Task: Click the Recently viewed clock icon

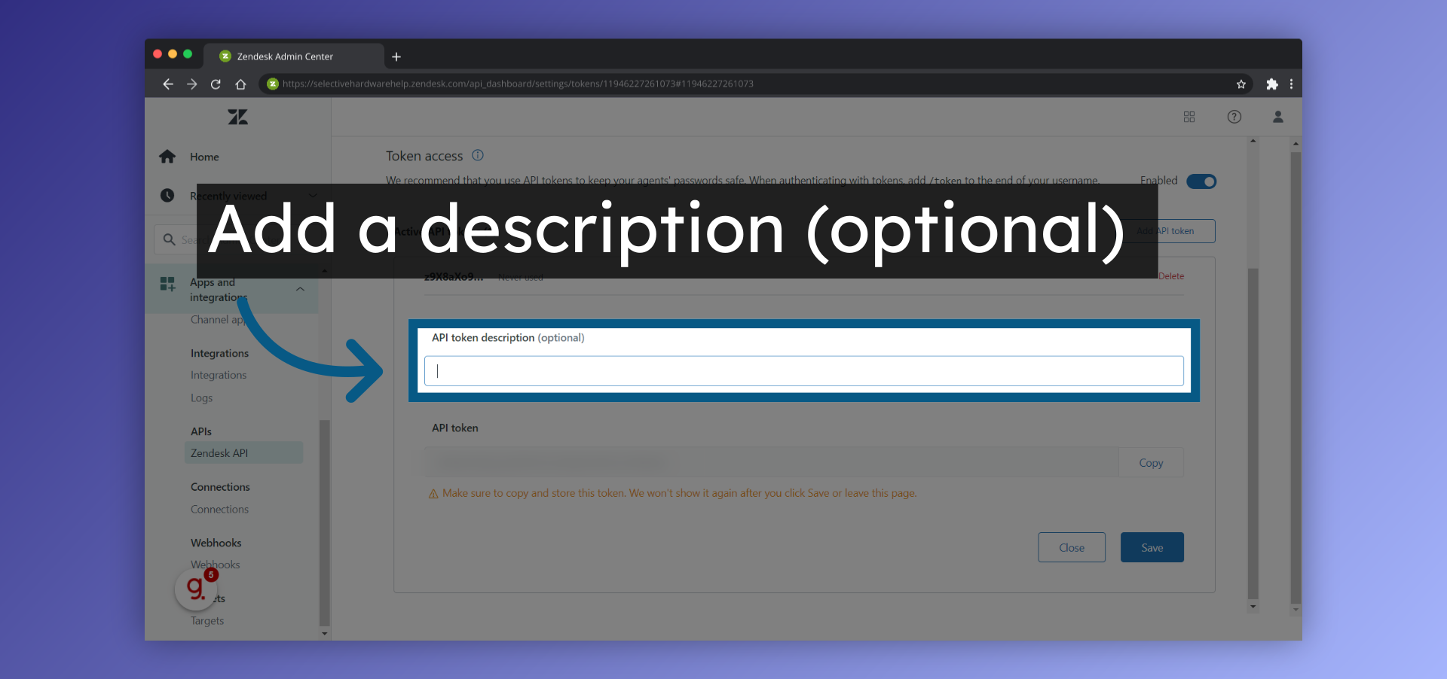Action: pyautogui.click(x=167, y=196)
